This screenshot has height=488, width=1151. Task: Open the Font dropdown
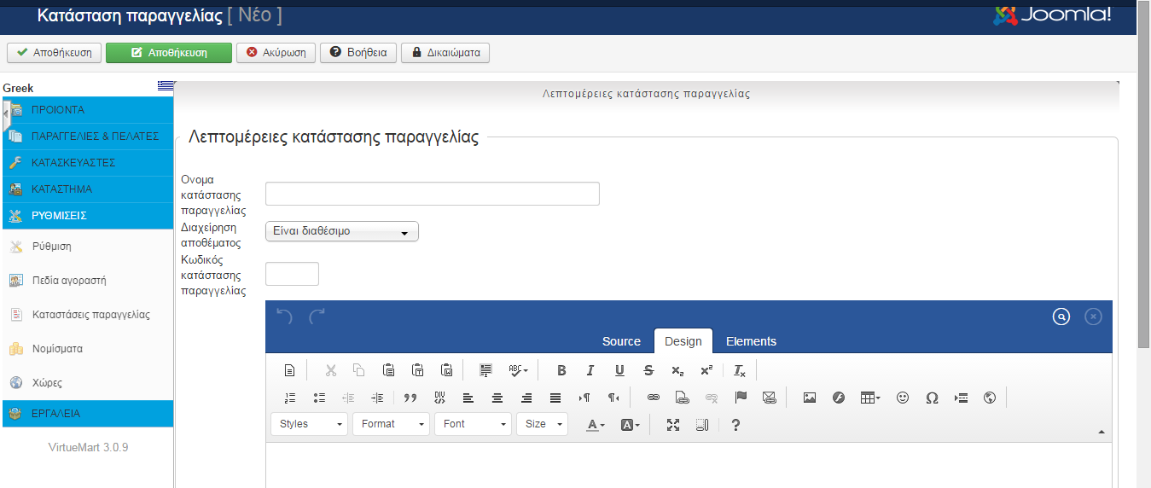[x=473, y=424]
